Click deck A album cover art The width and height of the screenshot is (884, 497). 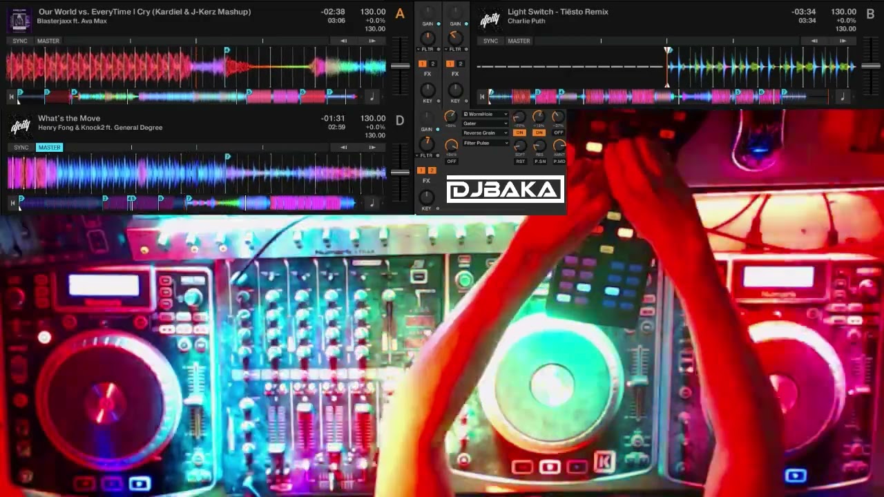[19, 19]
